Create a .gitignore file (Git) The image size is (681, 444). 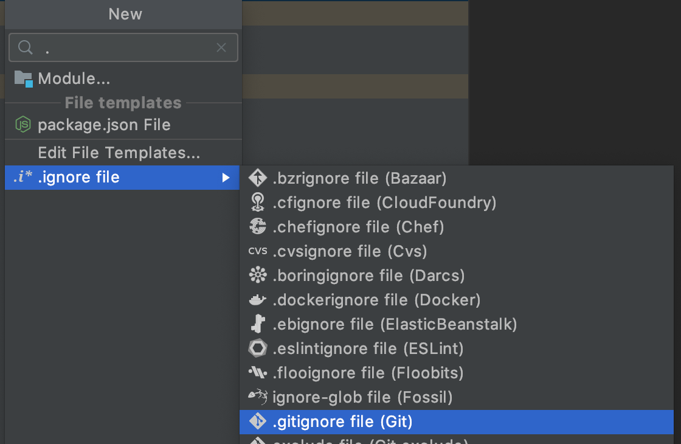pos(457,422)
